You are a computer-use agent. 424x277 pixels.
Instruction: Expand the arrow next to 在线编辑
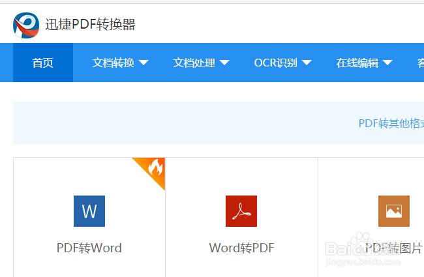tap(387, 63)
